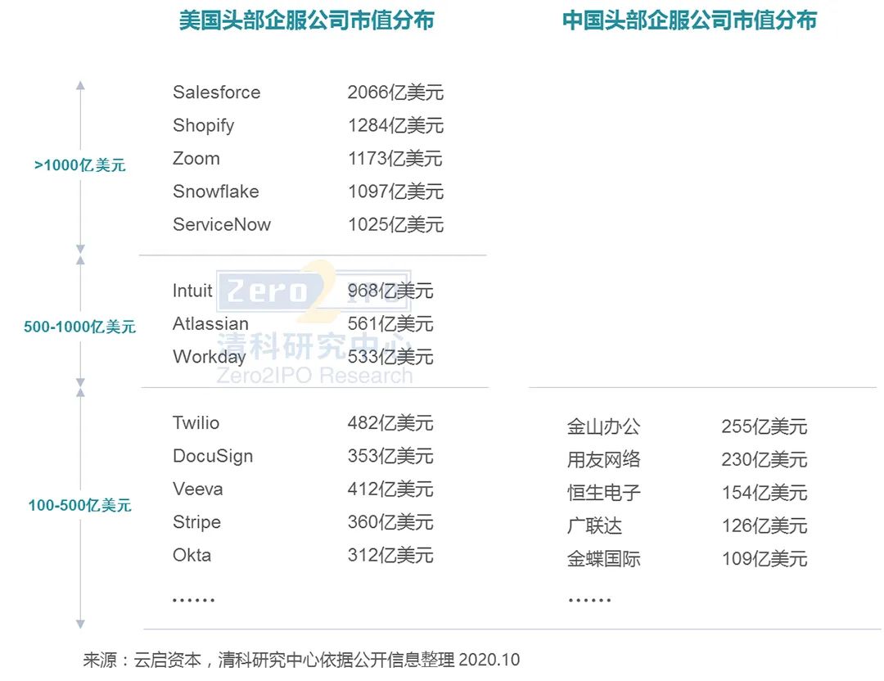The height and width of the screenshot is (681, 884).
Task: Click the Salesforce company label
Action: [x=215, y=92]
